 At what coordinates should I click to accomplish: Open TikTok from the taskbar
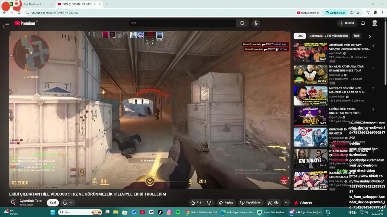click(x=160, y=212)
